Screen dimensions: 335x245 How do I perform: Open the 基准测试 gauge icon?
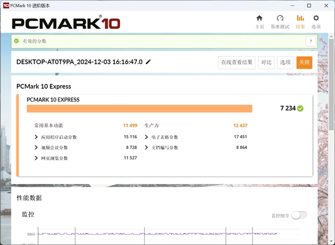point(280,18)
